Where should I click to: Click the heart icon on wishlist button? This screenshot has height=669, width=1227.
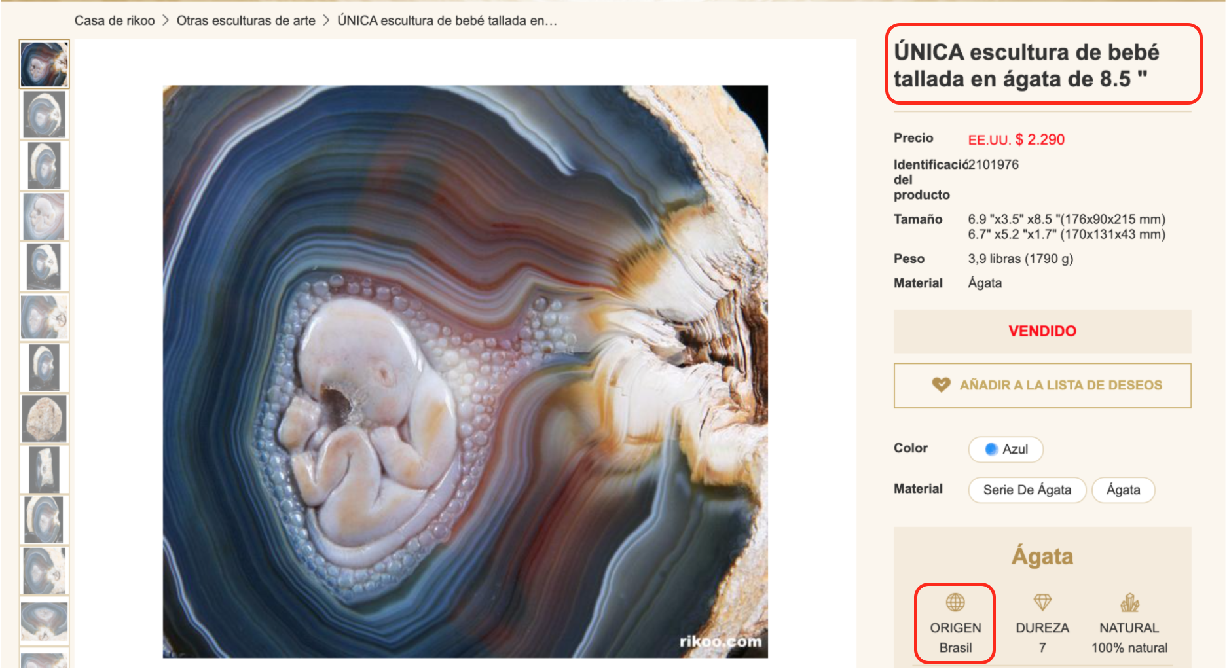point(941,385)
